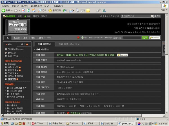The width and height of the screenshot is (169, 126).
Task: Expand the Back button history arrow
Action: 12,11
